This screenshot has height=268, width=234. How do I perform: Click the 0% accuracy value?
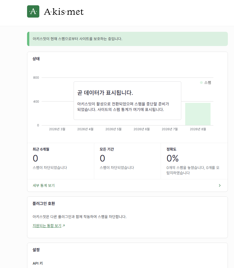pyautogui.click(x=172, y=158)
